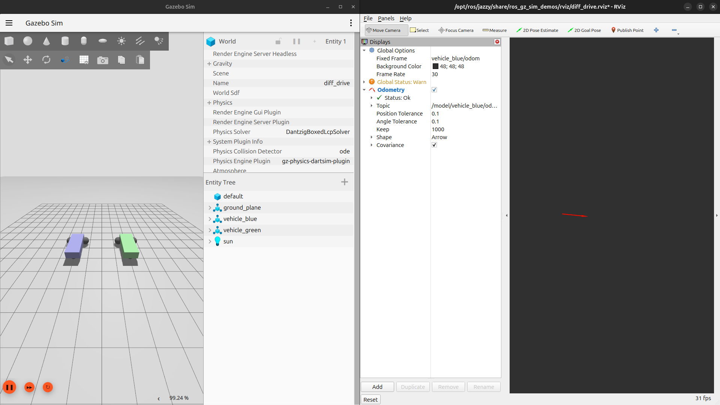Toggle the World inspector pause icon
The width and height of the screenshot is (720, 405).
tap(296, 41)
